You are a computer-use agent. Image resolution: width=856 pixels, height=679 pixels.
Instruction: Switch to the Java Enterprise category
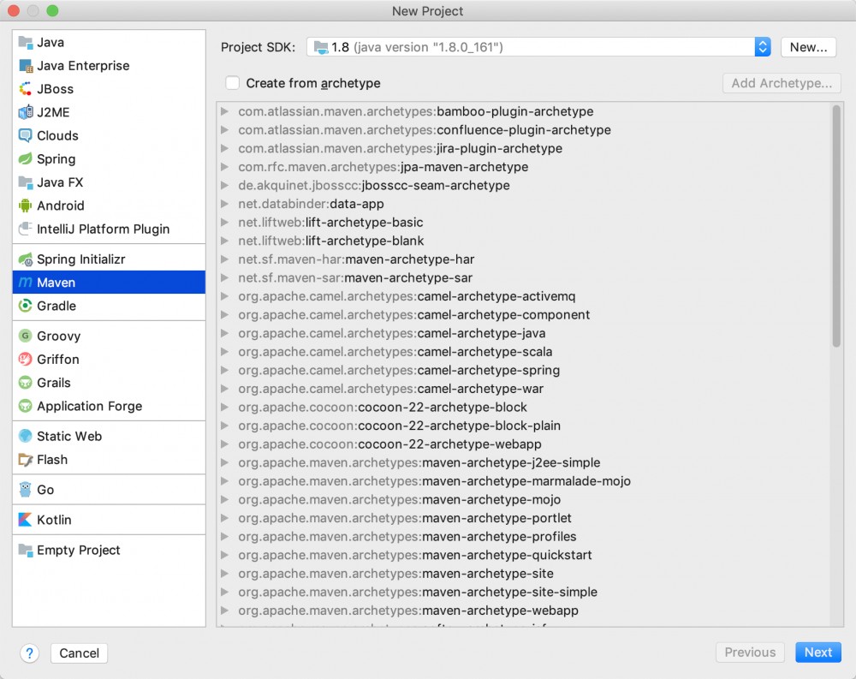[81, 65]
